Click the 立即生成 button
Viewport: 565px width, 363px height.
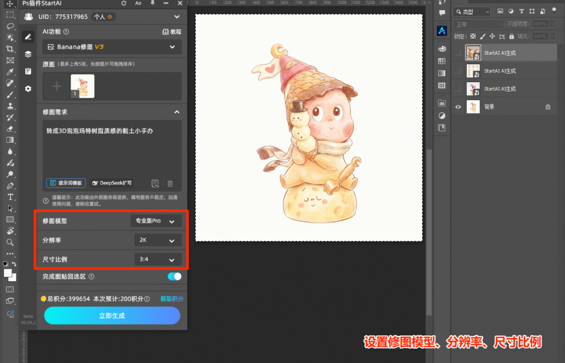point(112,315)
